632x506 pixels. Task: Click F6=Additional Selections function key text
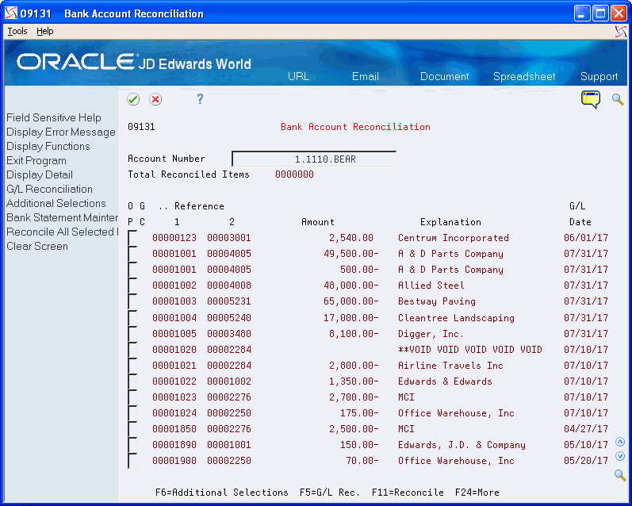(x=222, y=493)
